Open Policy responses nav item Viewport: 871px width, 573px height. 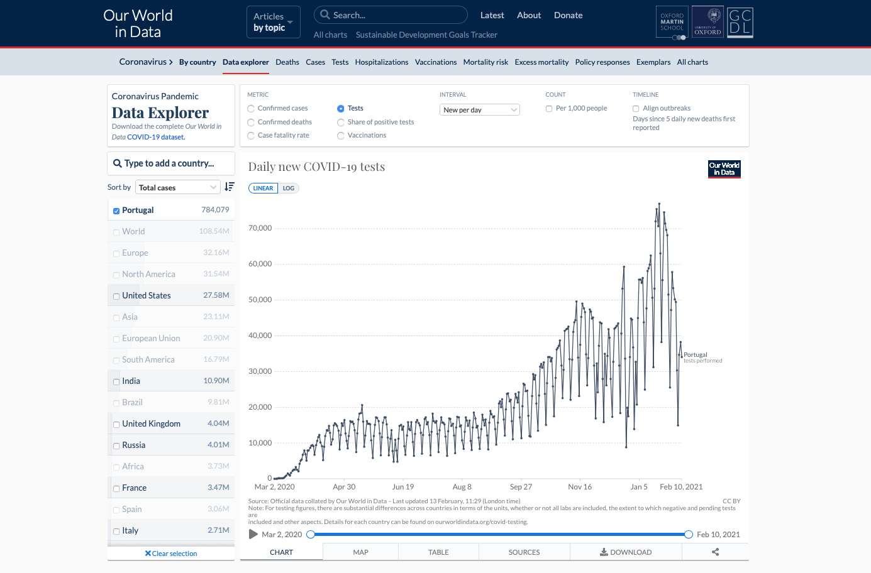(x=602, y=62)
